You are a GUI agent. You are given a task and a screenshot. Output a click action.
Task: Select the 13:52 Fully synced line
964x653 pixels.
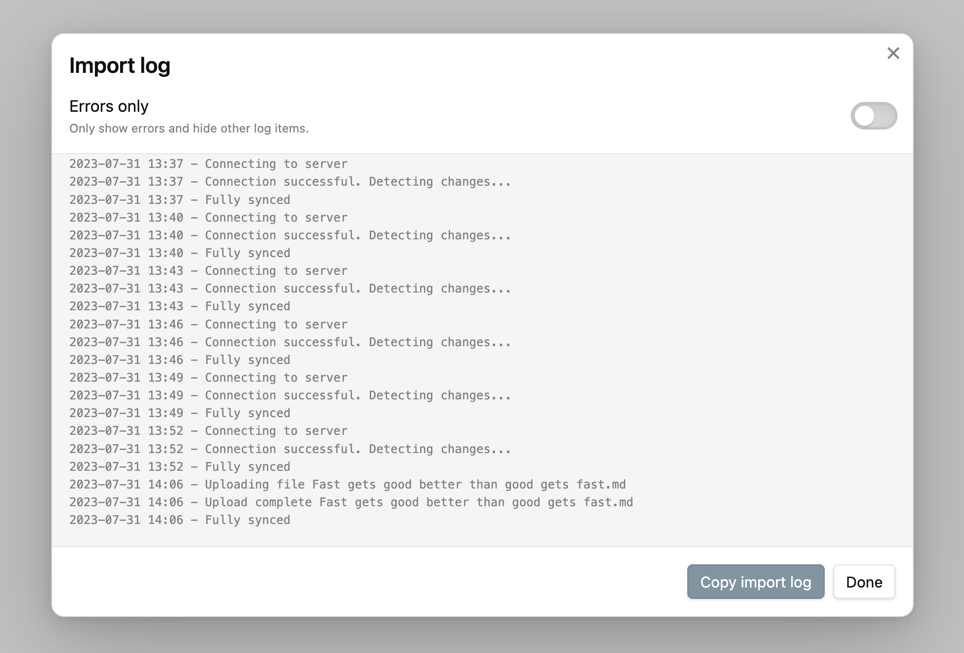(x=180, y=467)
